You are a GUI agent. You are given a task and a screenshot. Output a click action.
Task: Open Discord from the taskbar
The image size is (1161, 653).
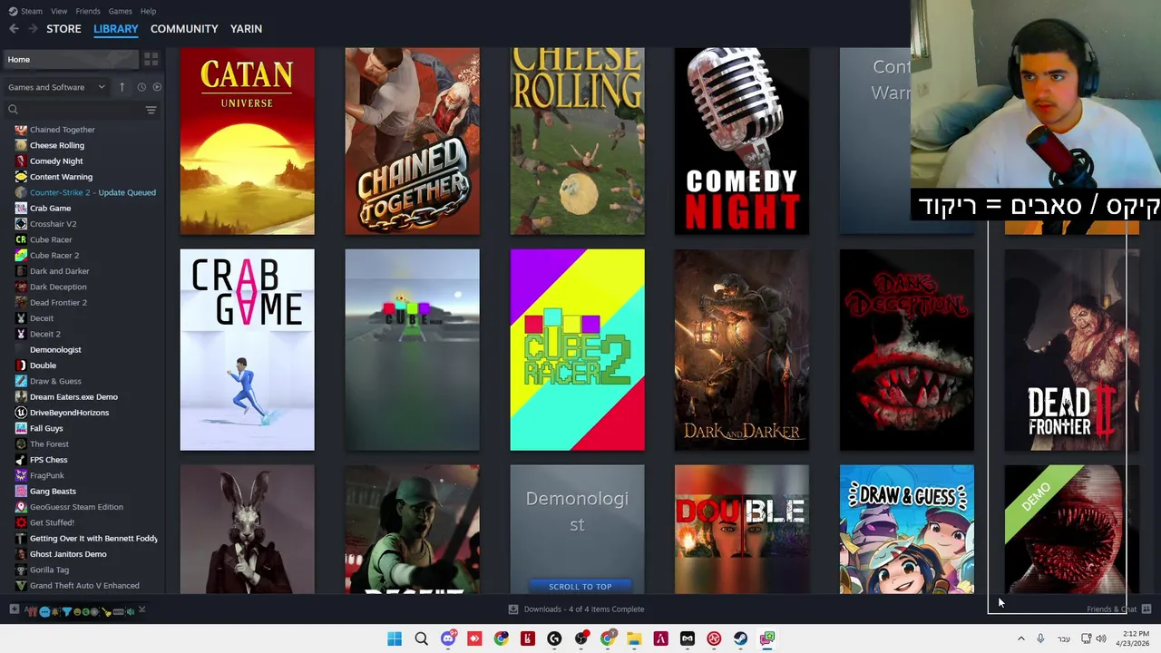tap(448, 638)
